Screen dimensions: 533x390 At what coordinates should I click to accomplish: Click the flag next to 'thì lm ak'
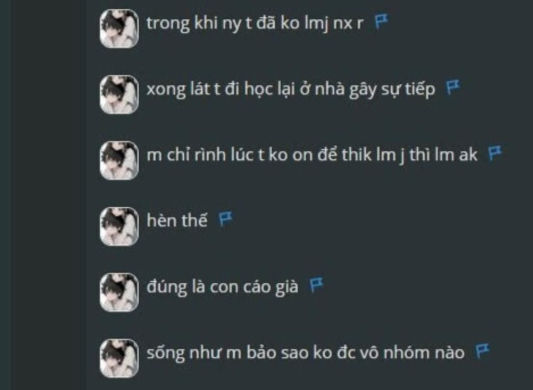point(494,154)
